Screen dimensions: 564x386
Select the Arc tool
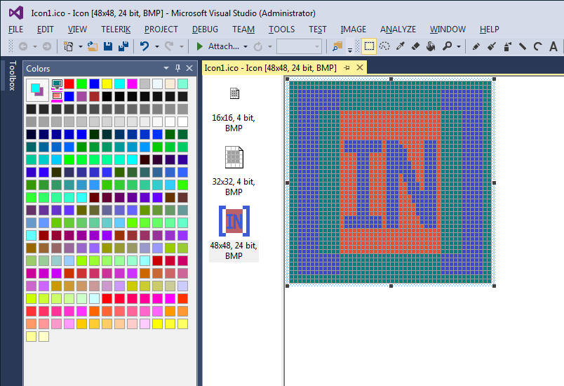pyautogui.click(x=538, y=46)
